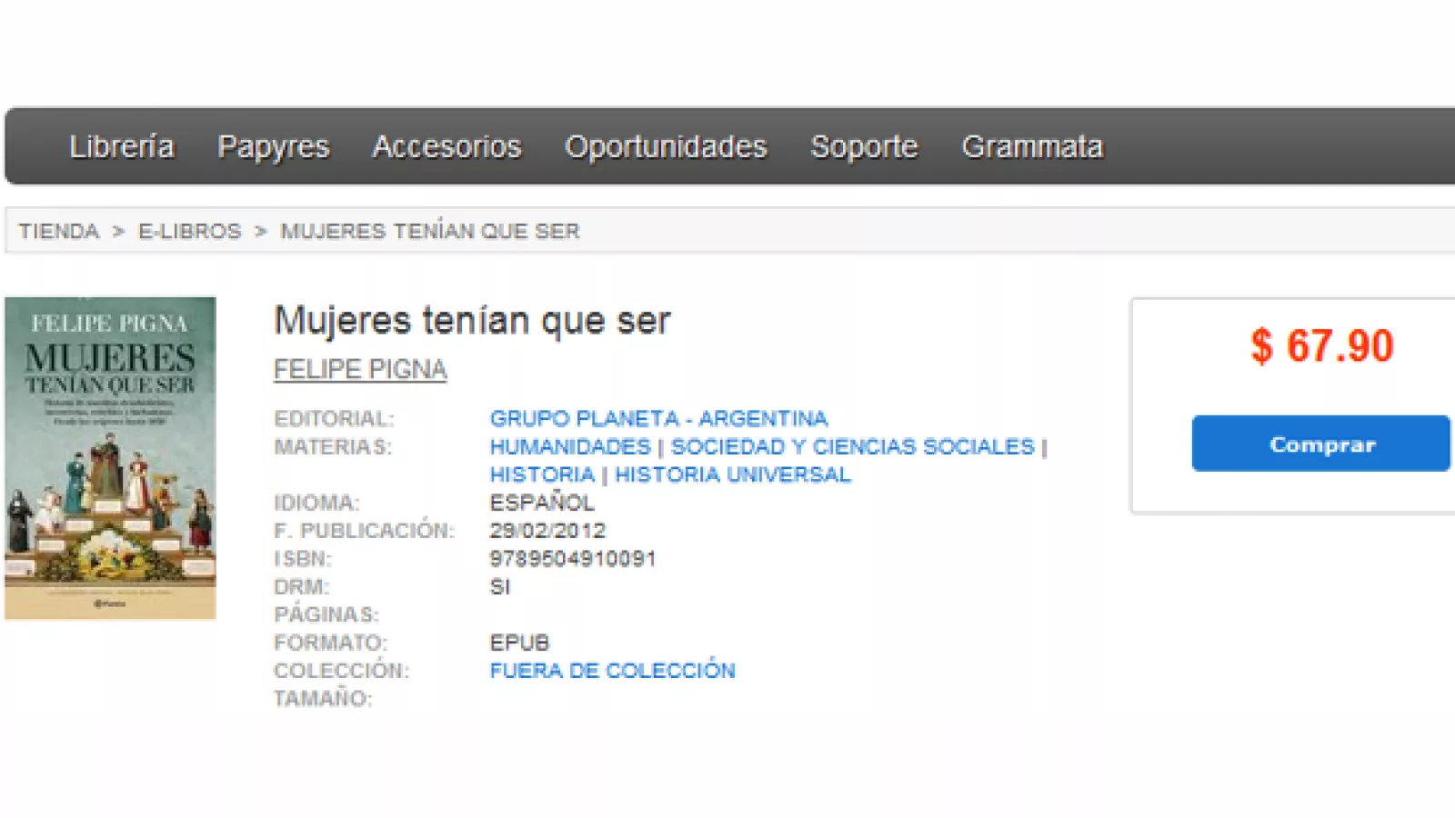Click the red $ 67.90 price

(x=1321, y=346)
